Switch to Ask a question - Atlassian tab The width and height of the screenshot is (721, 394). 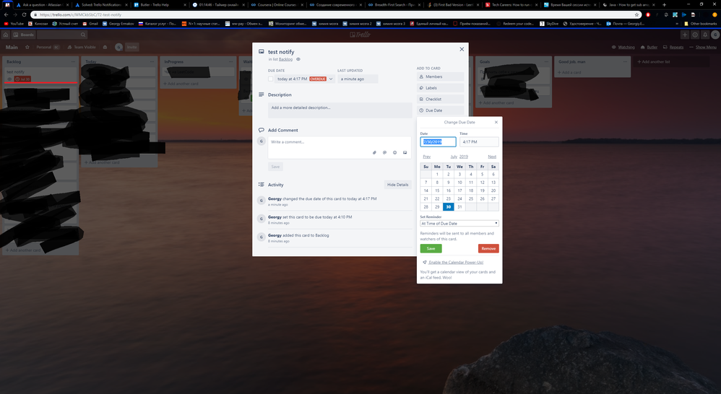click(41, 4)
